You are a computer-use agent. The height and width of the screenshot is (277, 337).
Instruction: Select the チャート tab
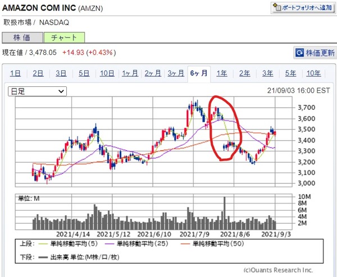click(64, 38)
